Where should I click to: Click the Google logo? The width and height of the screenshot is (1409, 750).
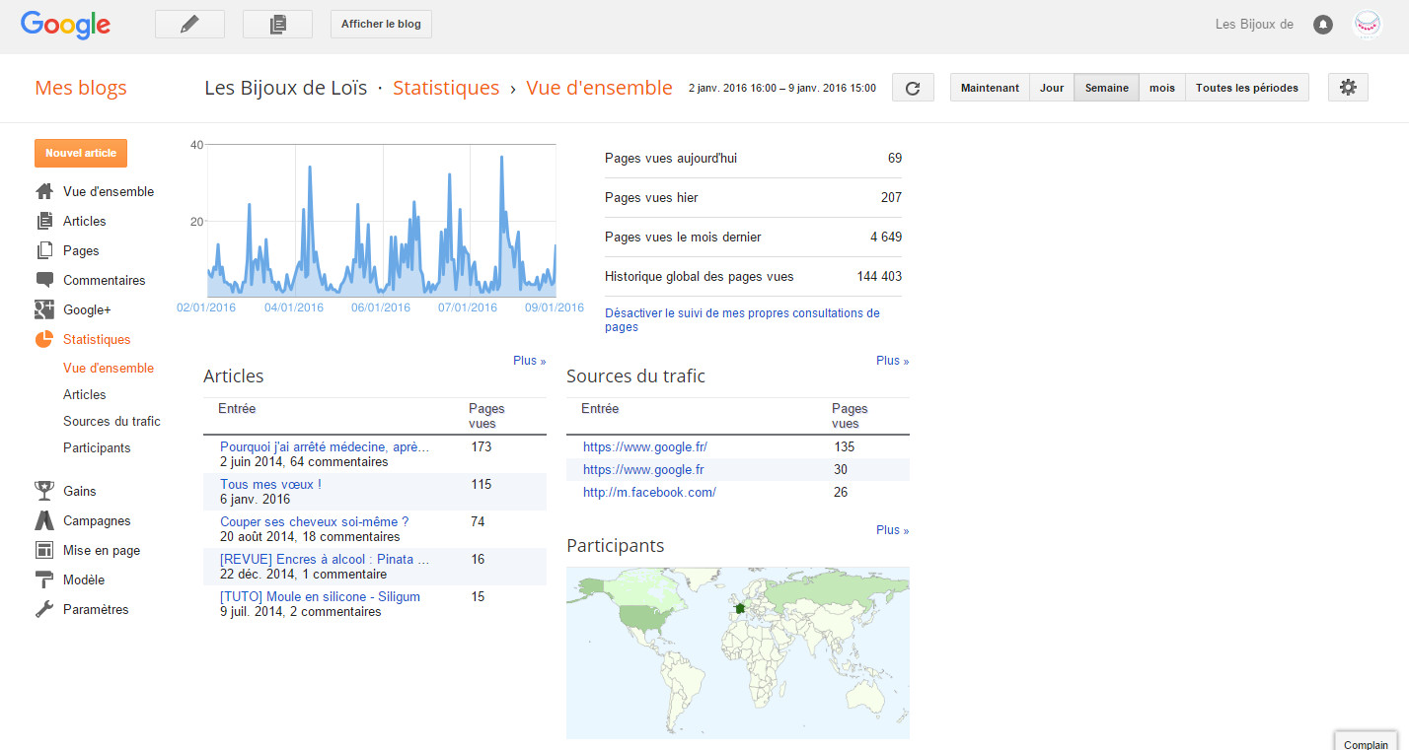click(65, 25)
